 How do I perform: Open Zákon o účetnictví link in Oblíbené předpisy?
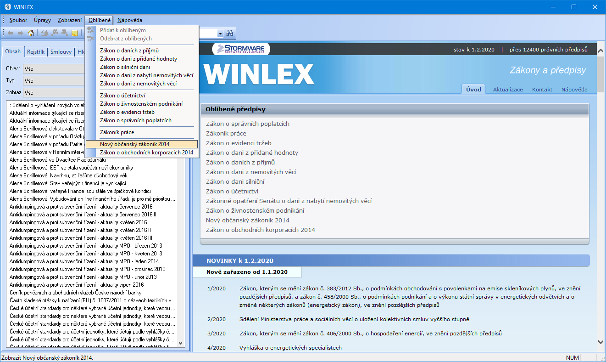point(232,192)
